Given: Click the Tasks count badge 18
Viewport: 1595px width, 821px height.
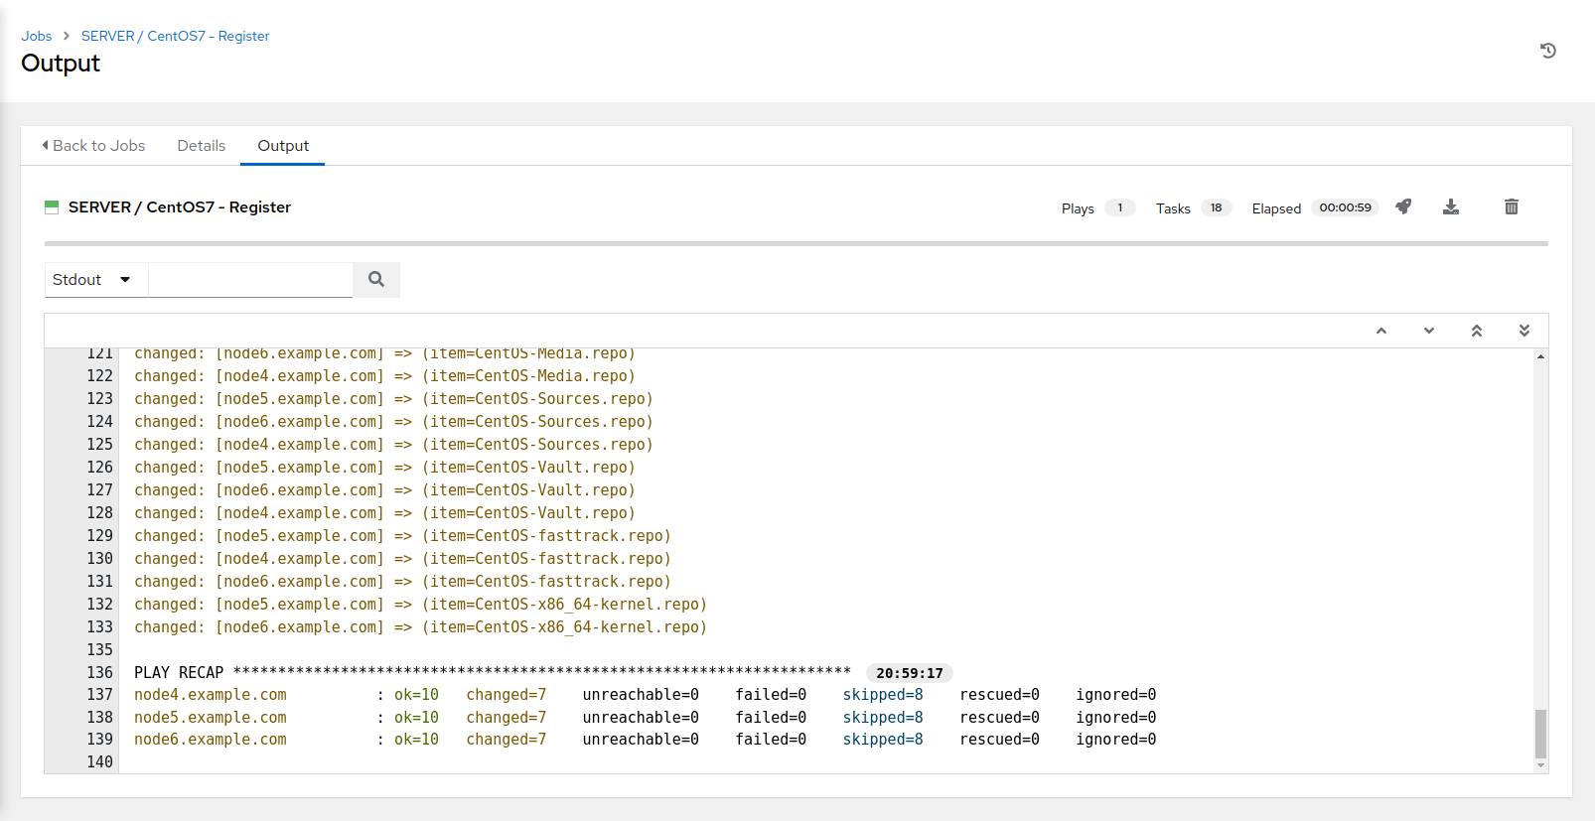Looking at the screenshot, I should (x=1217, y=207).
